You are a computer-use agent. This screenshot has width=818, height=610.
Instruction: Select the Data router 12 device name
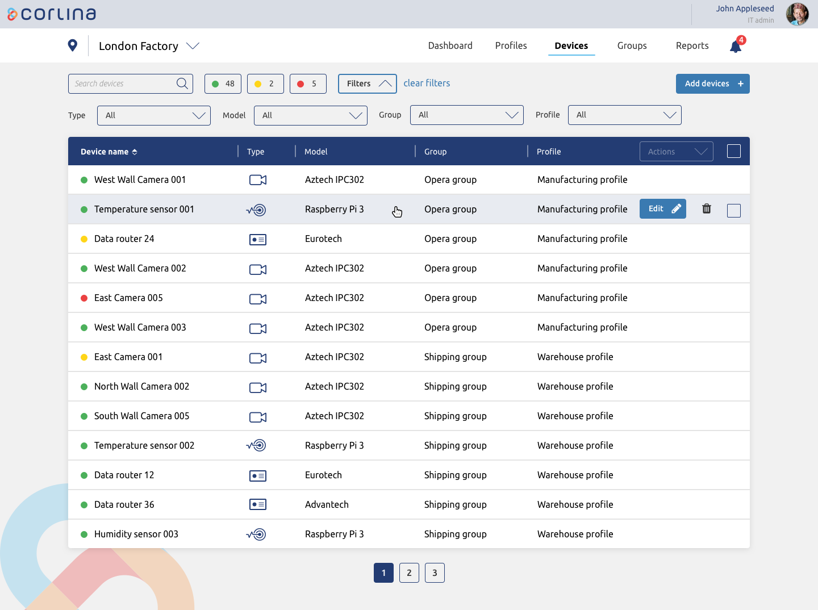click(x=124, y=475)
